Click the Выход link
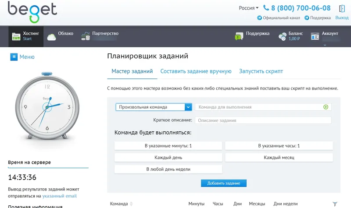Viewport: 351px width, 208px height. click(x=342, y=18)
